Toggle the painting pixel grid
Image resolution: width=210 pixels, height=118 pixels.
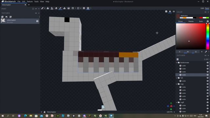(x=88, y=8)
